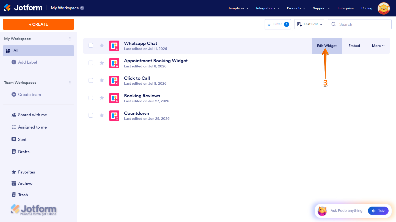Screen dimensions: 396x222
Task: Open My Workspace three-dot options
Action: (x=70, y=39)
